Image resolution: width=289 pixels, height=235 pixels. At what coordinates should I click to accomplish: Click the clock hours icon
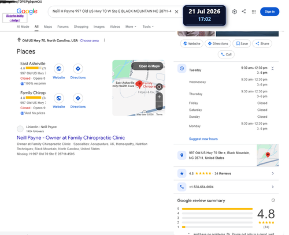[x=181, y=68]
